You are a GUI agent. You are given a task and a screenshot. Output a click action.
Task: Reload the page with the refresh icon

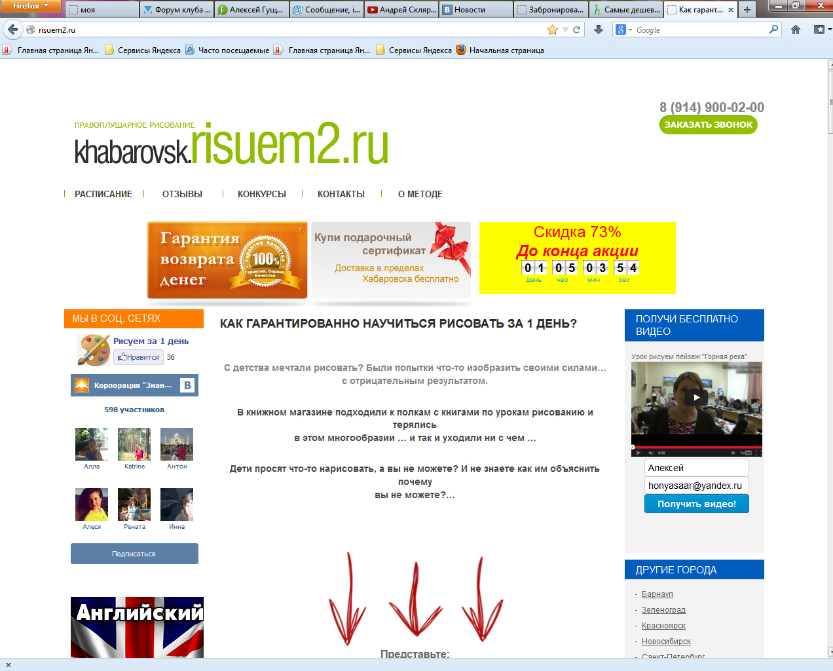coord(577,29)
